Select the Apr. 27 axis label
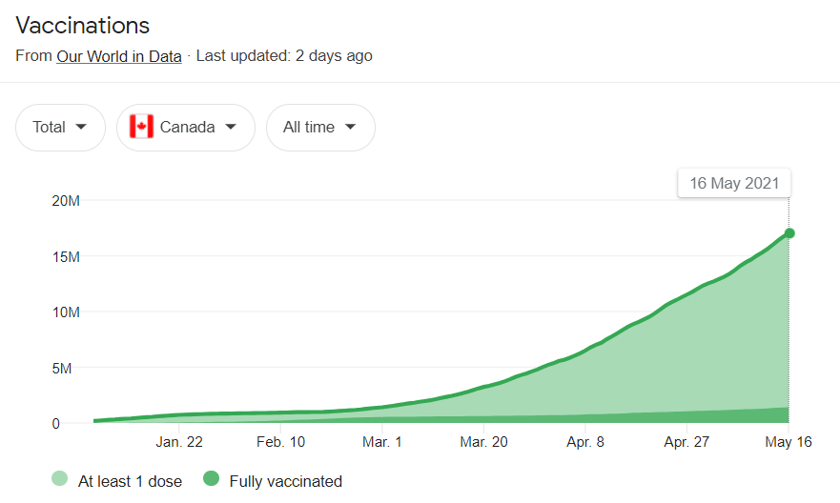The width and height of the screenshot is (840, 503). [x=686, y=442]
